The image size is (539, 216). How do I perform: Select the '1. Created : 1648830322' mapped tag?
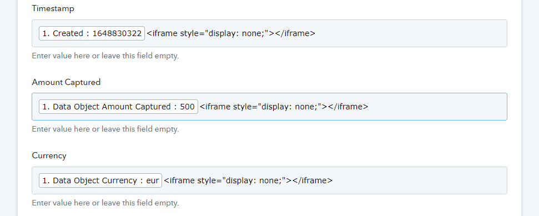pyautogui.click(x=92, y=33)
